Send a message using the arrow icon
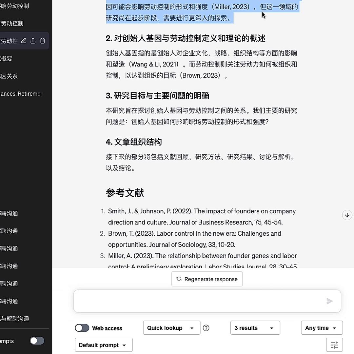Viewport: 354px width, 354px height. (329, 301)
